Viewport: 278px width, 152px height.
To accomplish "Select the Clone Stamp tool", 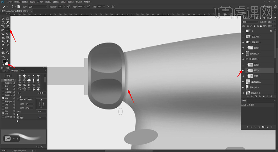I will 3,34.
